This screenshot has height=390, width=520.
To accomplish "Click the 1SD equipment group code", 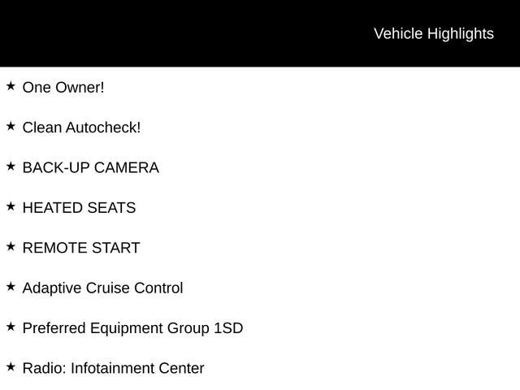I will coord(228,328).
